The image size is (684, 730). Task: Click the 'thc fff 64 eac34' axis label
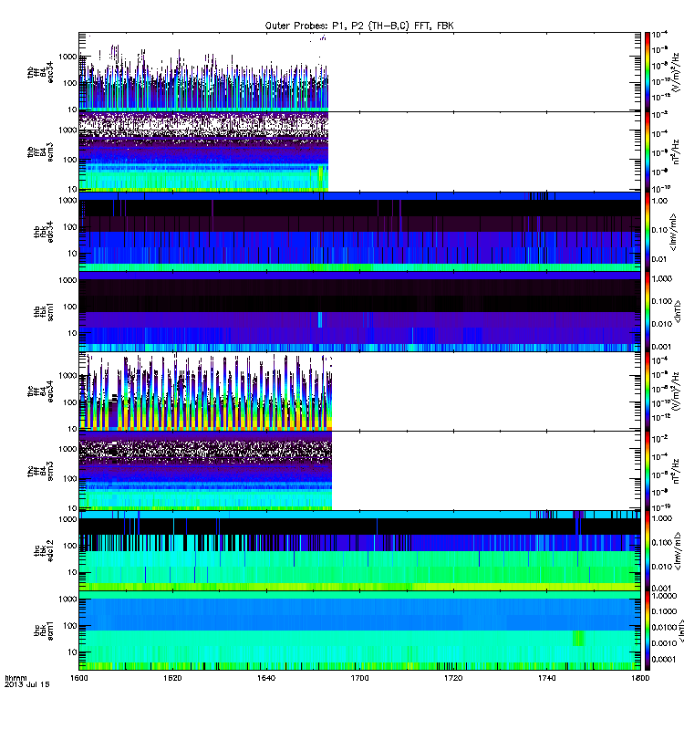[x=40, y=391]
